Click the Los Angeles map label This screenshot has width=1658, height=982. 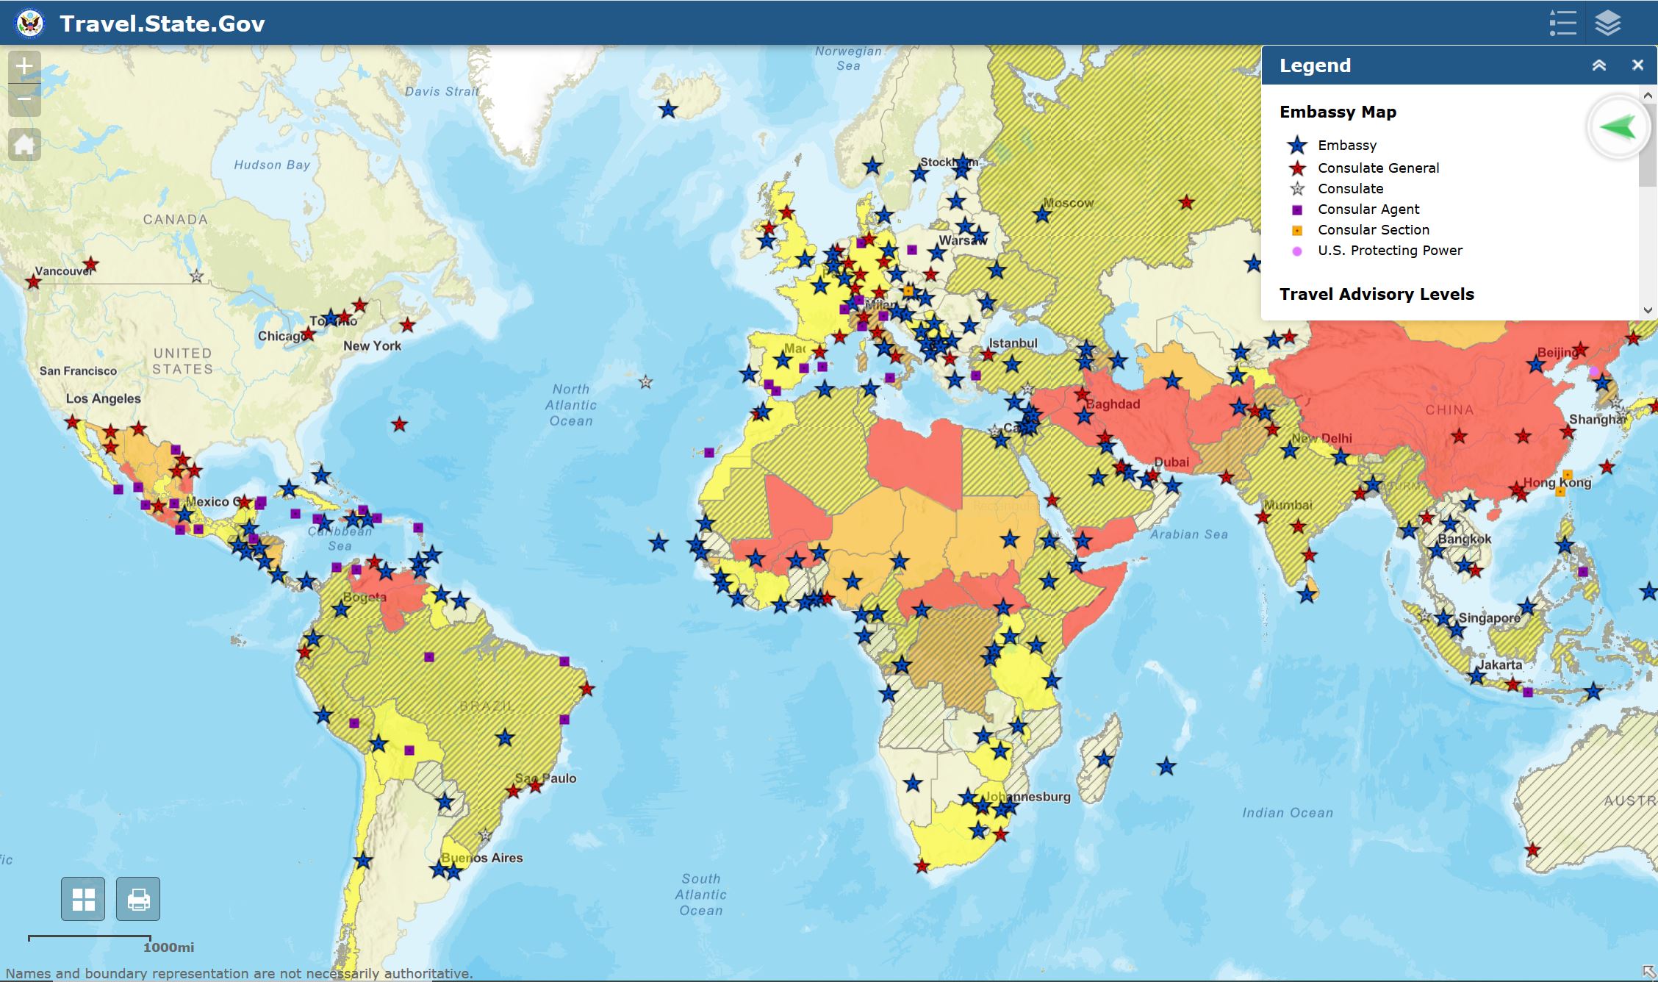click(103, 398)
